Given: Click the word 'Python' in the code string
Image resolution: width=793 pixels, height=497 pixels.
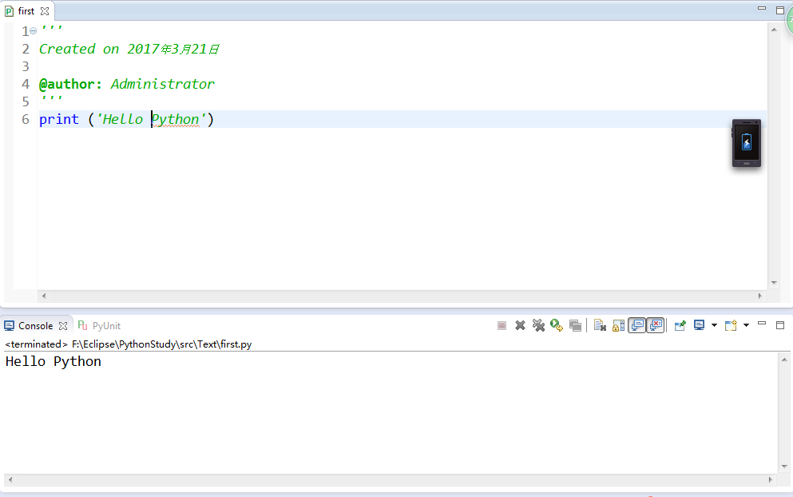Looking at the screenshot, I should (x=176, y=119).
